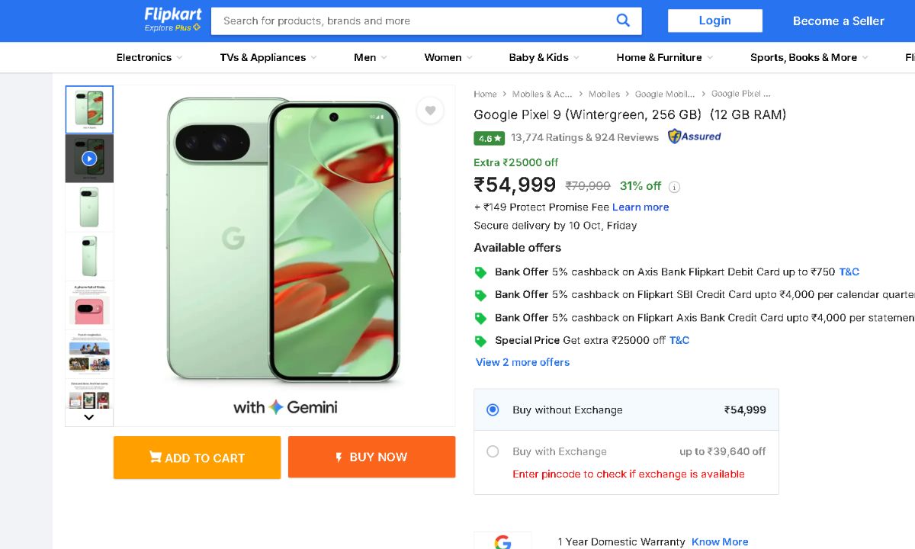
Task: Open the Men category menu
Action: [x=370, y=57]
